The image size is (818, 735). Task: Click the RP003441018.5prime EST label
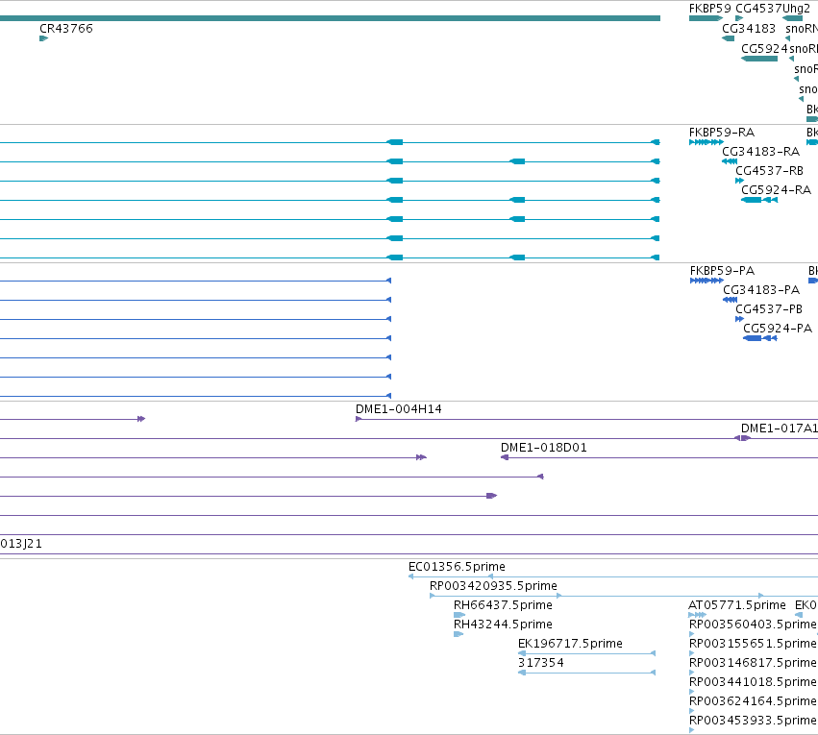click(x=753, y=682)
